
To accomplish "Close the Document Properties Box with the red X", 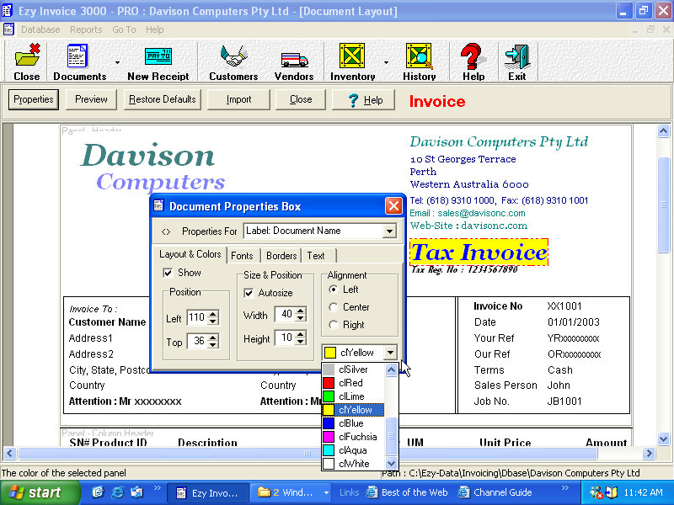I will (393, 206).
